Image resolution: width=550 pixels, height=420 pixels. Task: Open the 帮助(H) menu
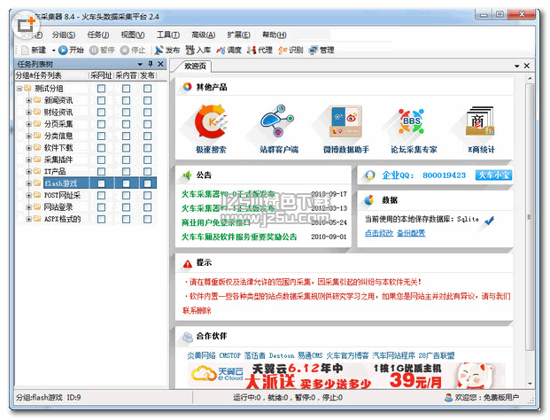(x=275, y=35)
